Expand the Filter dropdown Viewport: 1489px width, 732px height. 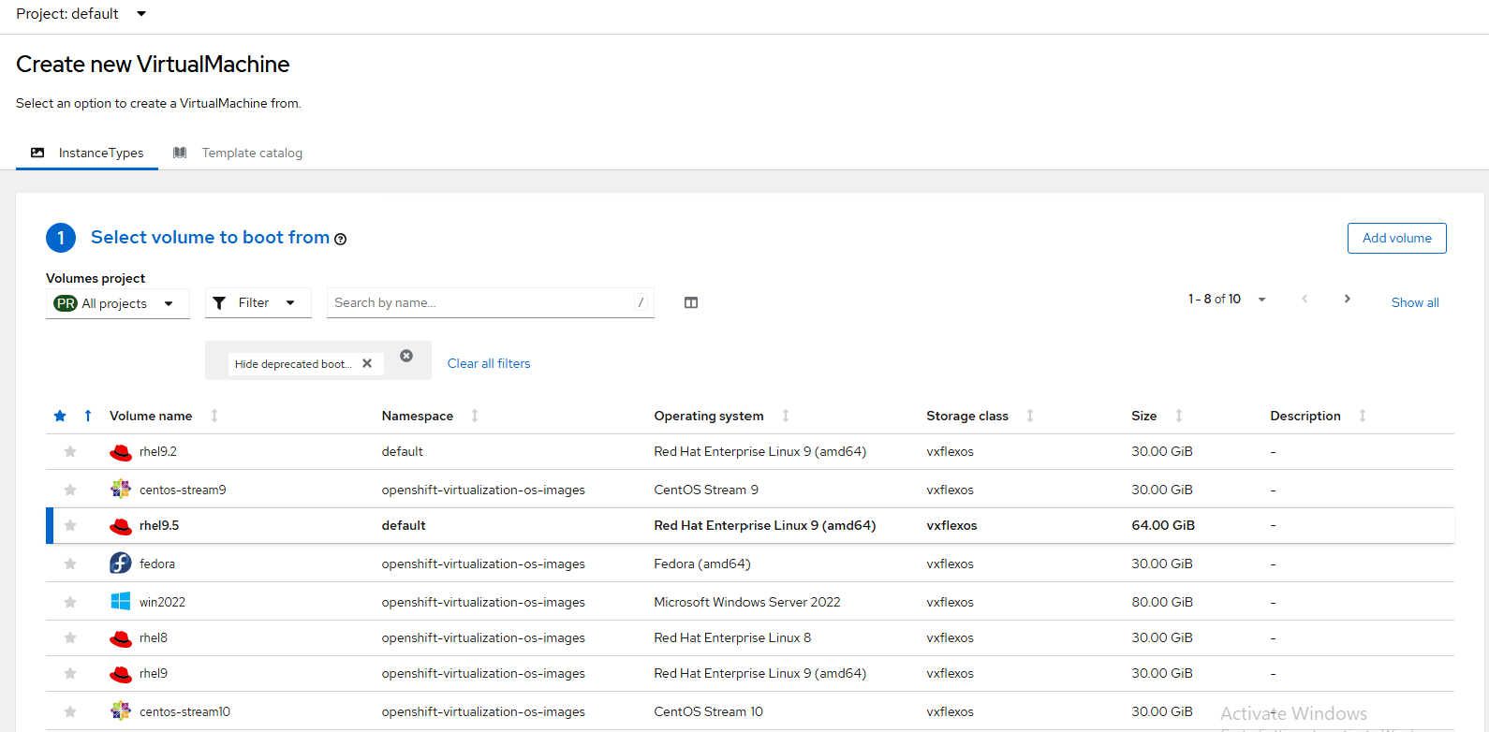coord(258,303)
